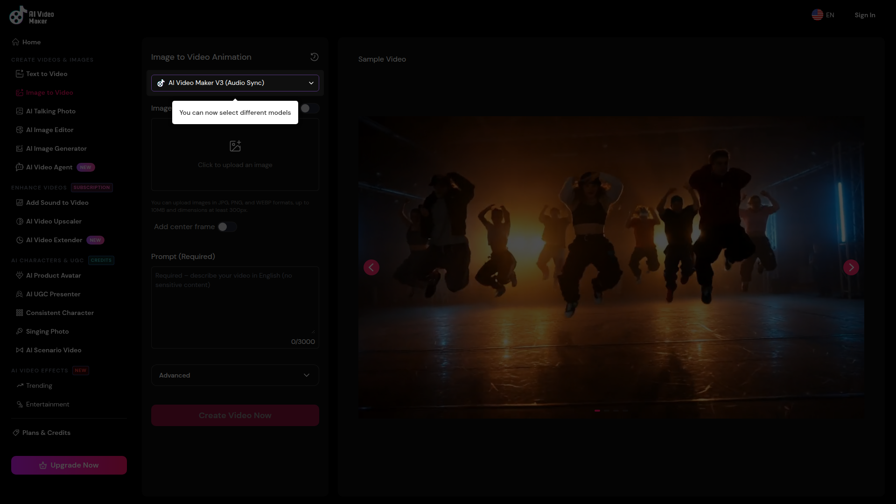Click the next sample video arrow

point(851,267)
